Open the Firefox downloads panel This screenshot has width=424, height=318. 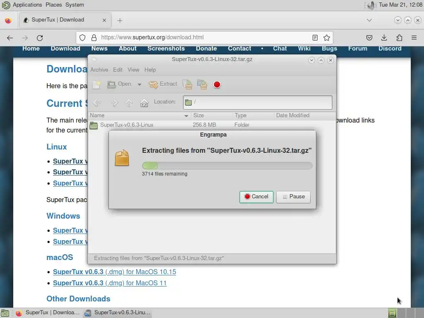coord(384,38)
